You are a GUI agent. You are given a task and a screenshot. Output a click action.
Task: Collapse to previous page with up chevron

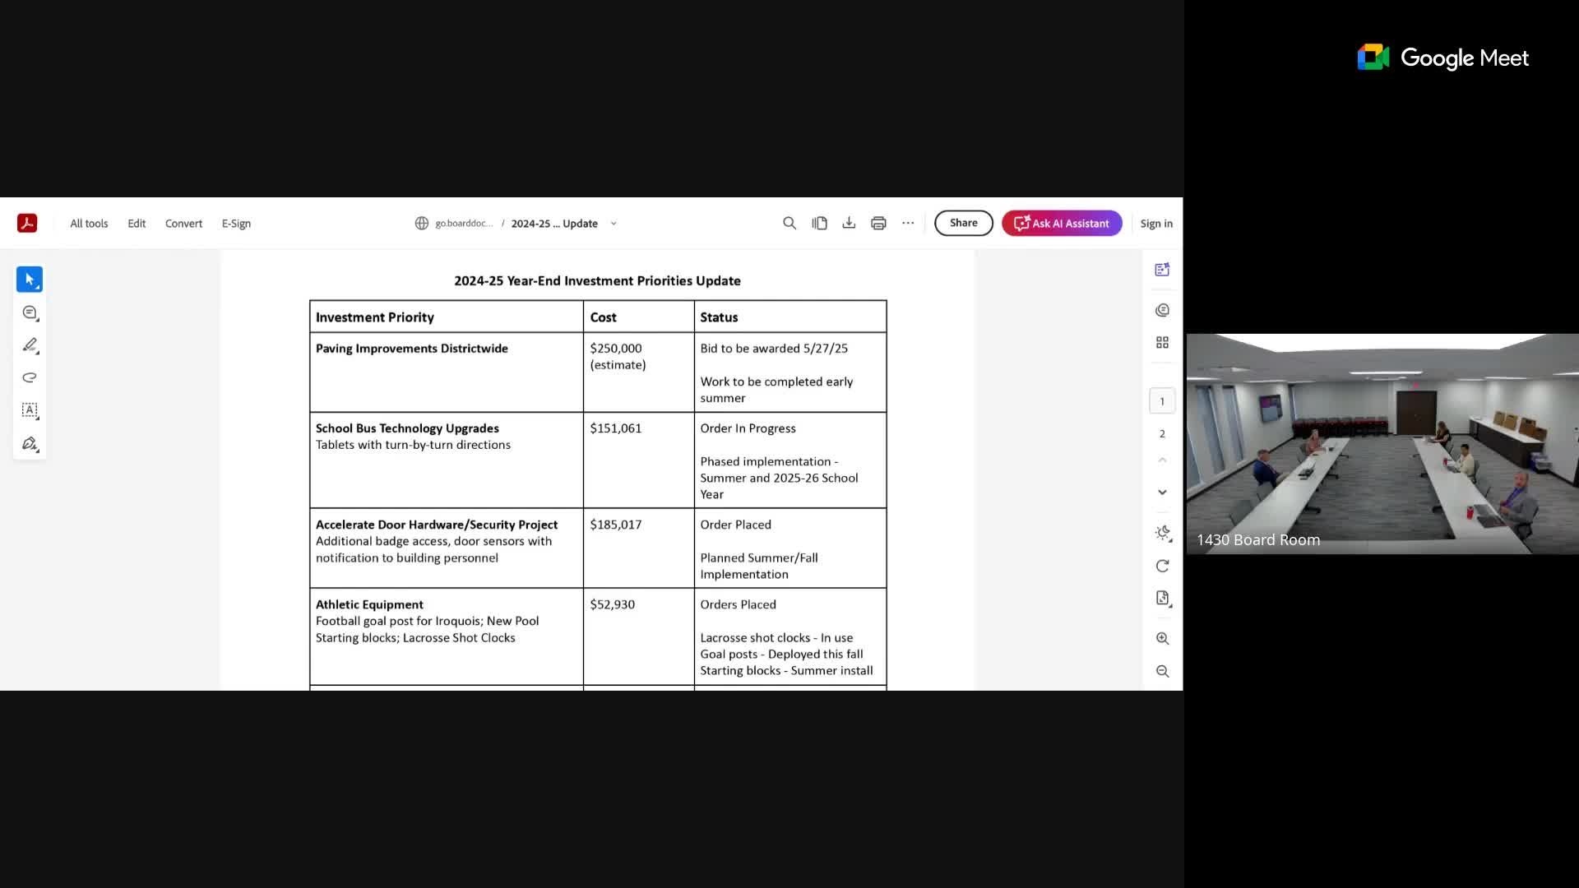pyautogui.click(x=1162, y=459)
